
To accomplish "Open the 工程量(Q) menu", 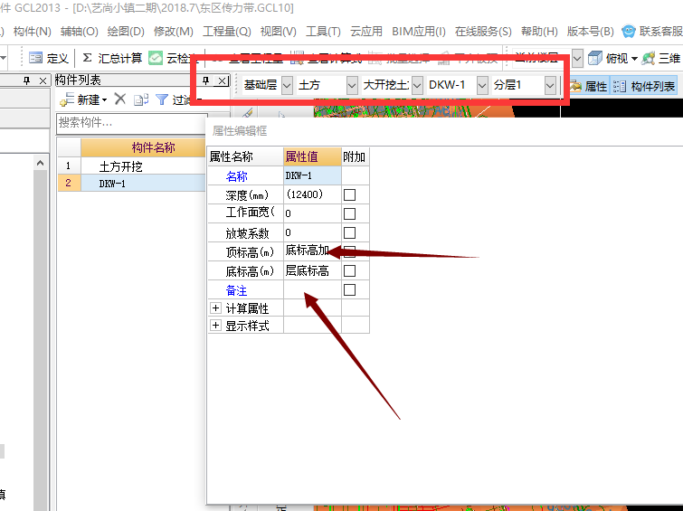I will (227, 32).
